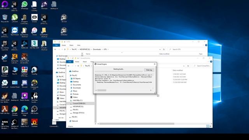Open the File tab in the UTU window
Viewport: 249px width, 140px height.
pyautogui.click(x=56, y=45)
